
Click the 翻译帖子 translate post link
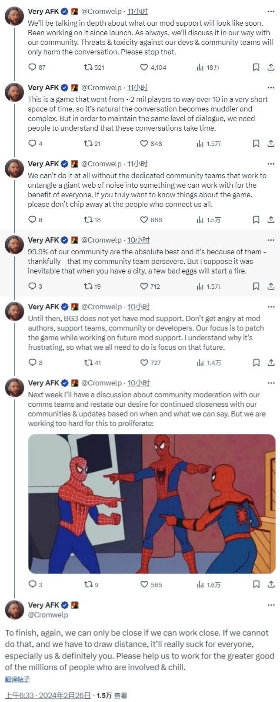click(17, 679)
